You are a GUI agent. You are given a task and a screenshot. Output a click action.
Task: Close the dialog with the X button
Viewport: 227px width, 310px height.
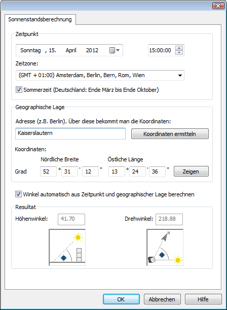tap(218, 6)
